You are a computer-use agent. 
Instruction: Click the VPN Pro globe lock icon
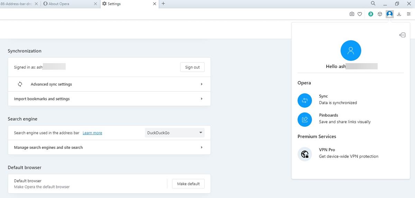(x=305, y=154)
